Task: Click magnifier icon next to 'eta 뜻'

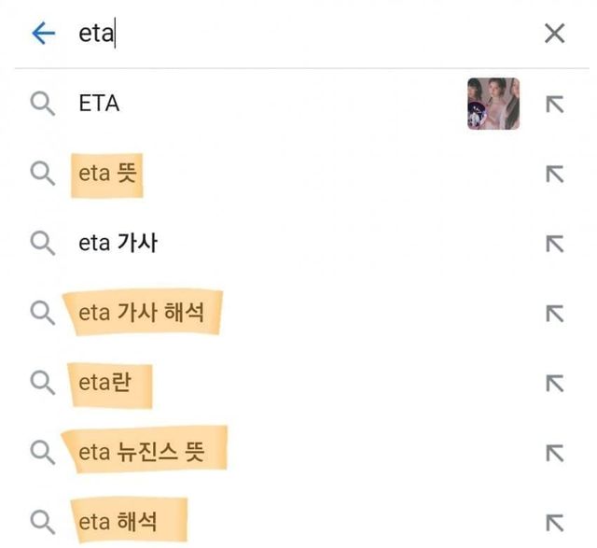Action: tap(43, 174)
